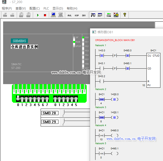Open the AWL statement list view
This screenshot has width=163, height=161.
coord(69,15)
